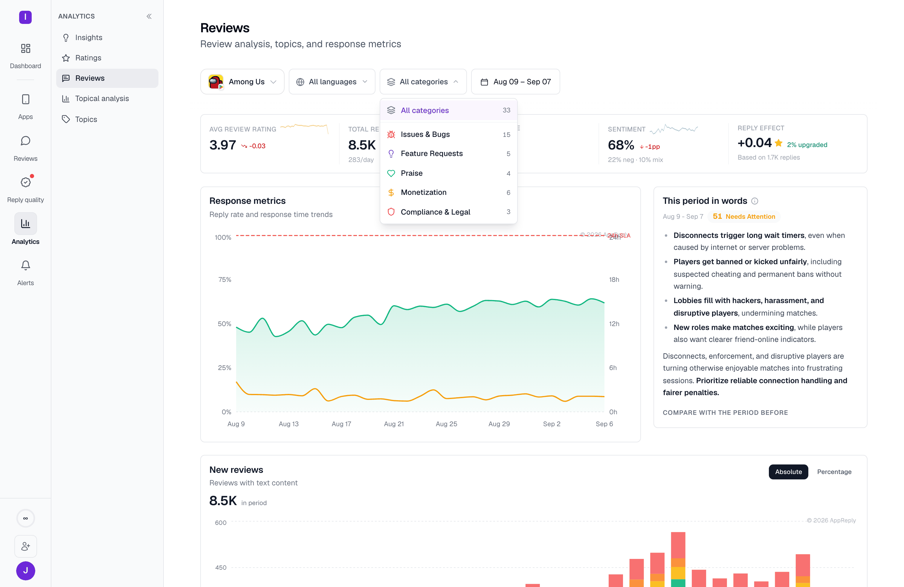Click the dollar icon for Monetization

point(391,192)
